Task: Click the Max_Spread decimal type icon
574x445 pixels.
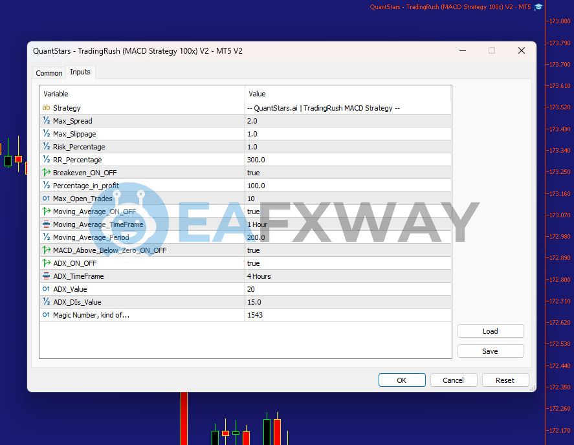Action: tap(46, 121)
